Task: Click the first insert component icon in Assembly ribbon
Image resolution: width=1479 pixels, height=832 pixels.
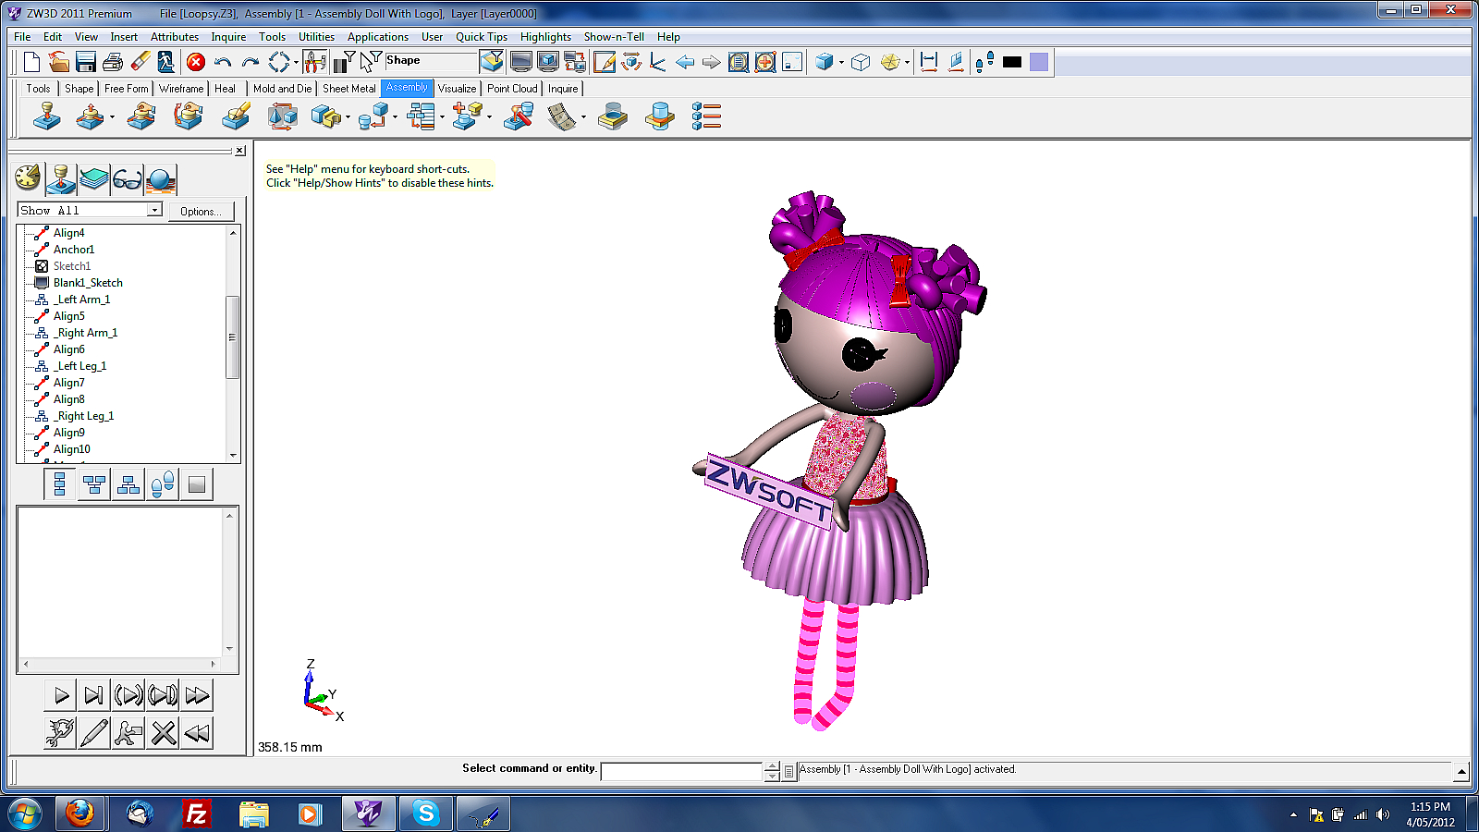Action: click(x=46, y=116)
